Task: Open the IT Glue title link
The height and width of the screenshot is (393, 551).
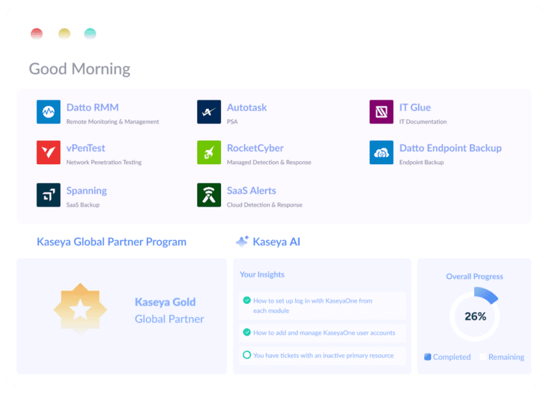Action: 415,108
